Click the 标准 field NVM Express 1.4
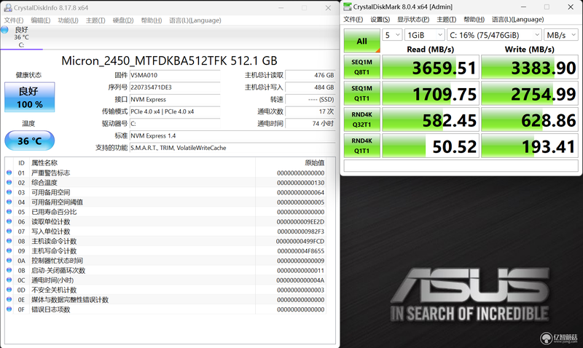The height and width of the screenshot is (348, 583). 232,135
